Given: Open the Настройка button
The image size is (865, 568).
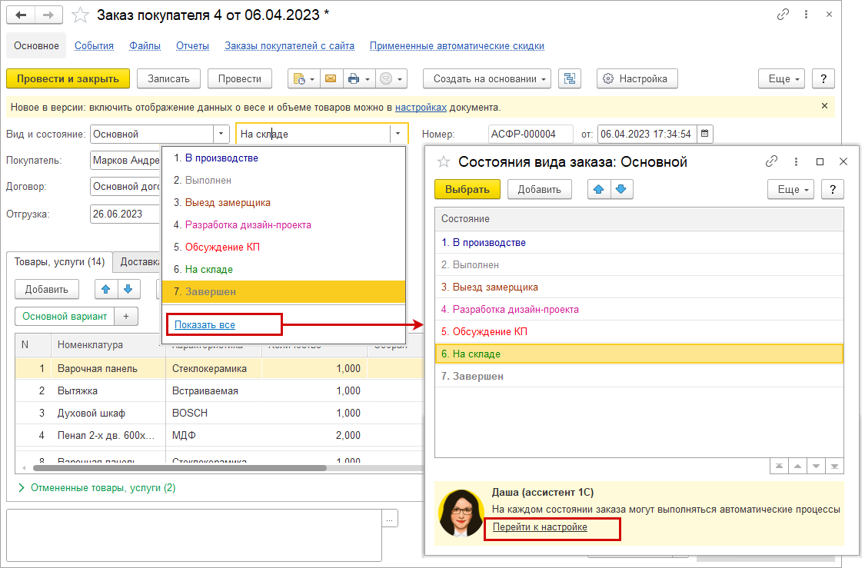Looking at the screenshot, I should [637, 79].
